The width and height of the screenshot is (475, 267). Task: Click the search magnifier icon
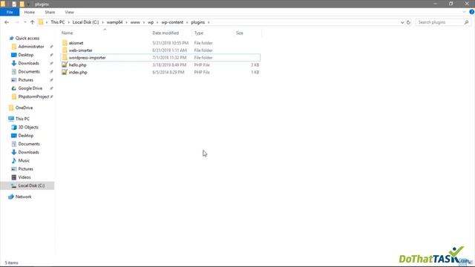coord(467,22)
